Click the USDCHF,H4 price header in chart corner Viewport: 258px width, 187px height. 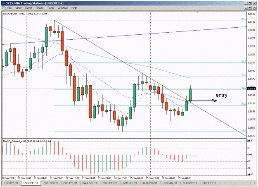point(26,14)
